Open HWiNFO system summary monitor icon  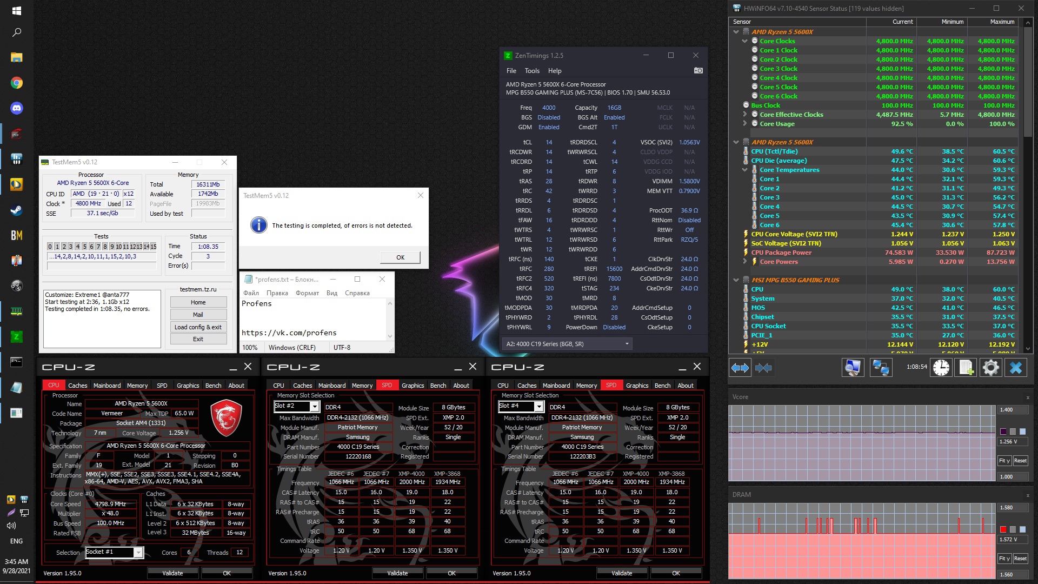[853, 368]
